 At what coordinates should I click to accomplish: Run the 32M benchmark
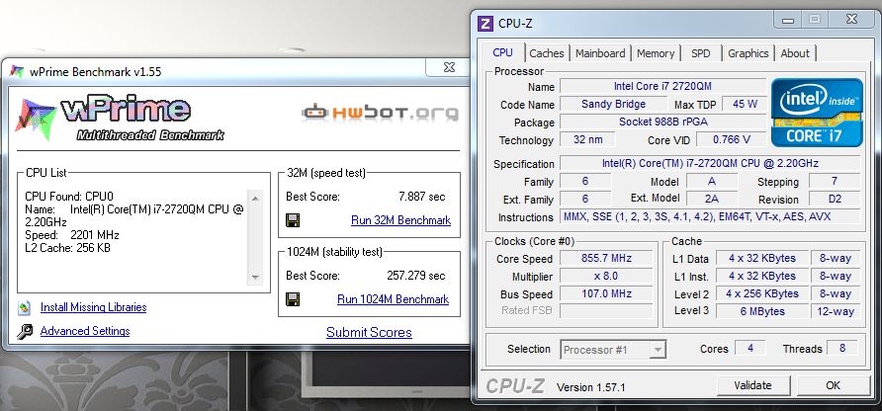click(x=400, y=220)
